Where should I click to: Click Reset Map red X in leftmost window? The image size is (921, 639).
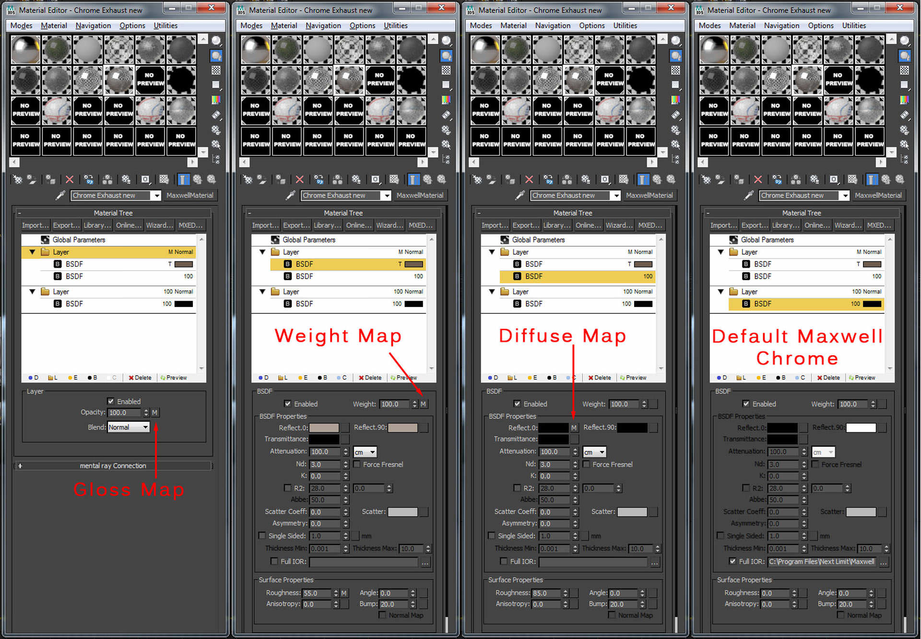(x=70, y=179)
